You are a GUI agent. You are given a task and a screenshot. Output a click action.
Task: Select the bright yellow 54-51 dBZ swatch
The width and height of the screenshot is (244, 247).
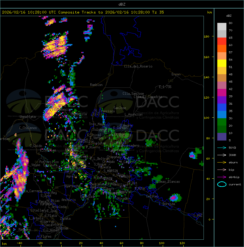[222, 63]
